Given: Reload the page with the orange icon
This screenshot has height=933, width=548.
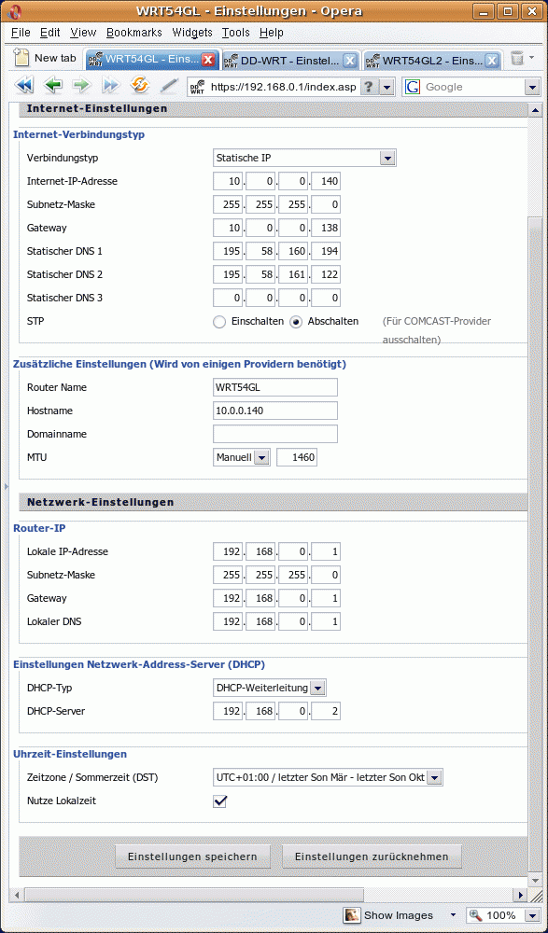Looking at the screenshot, I should tap(140, 86).
